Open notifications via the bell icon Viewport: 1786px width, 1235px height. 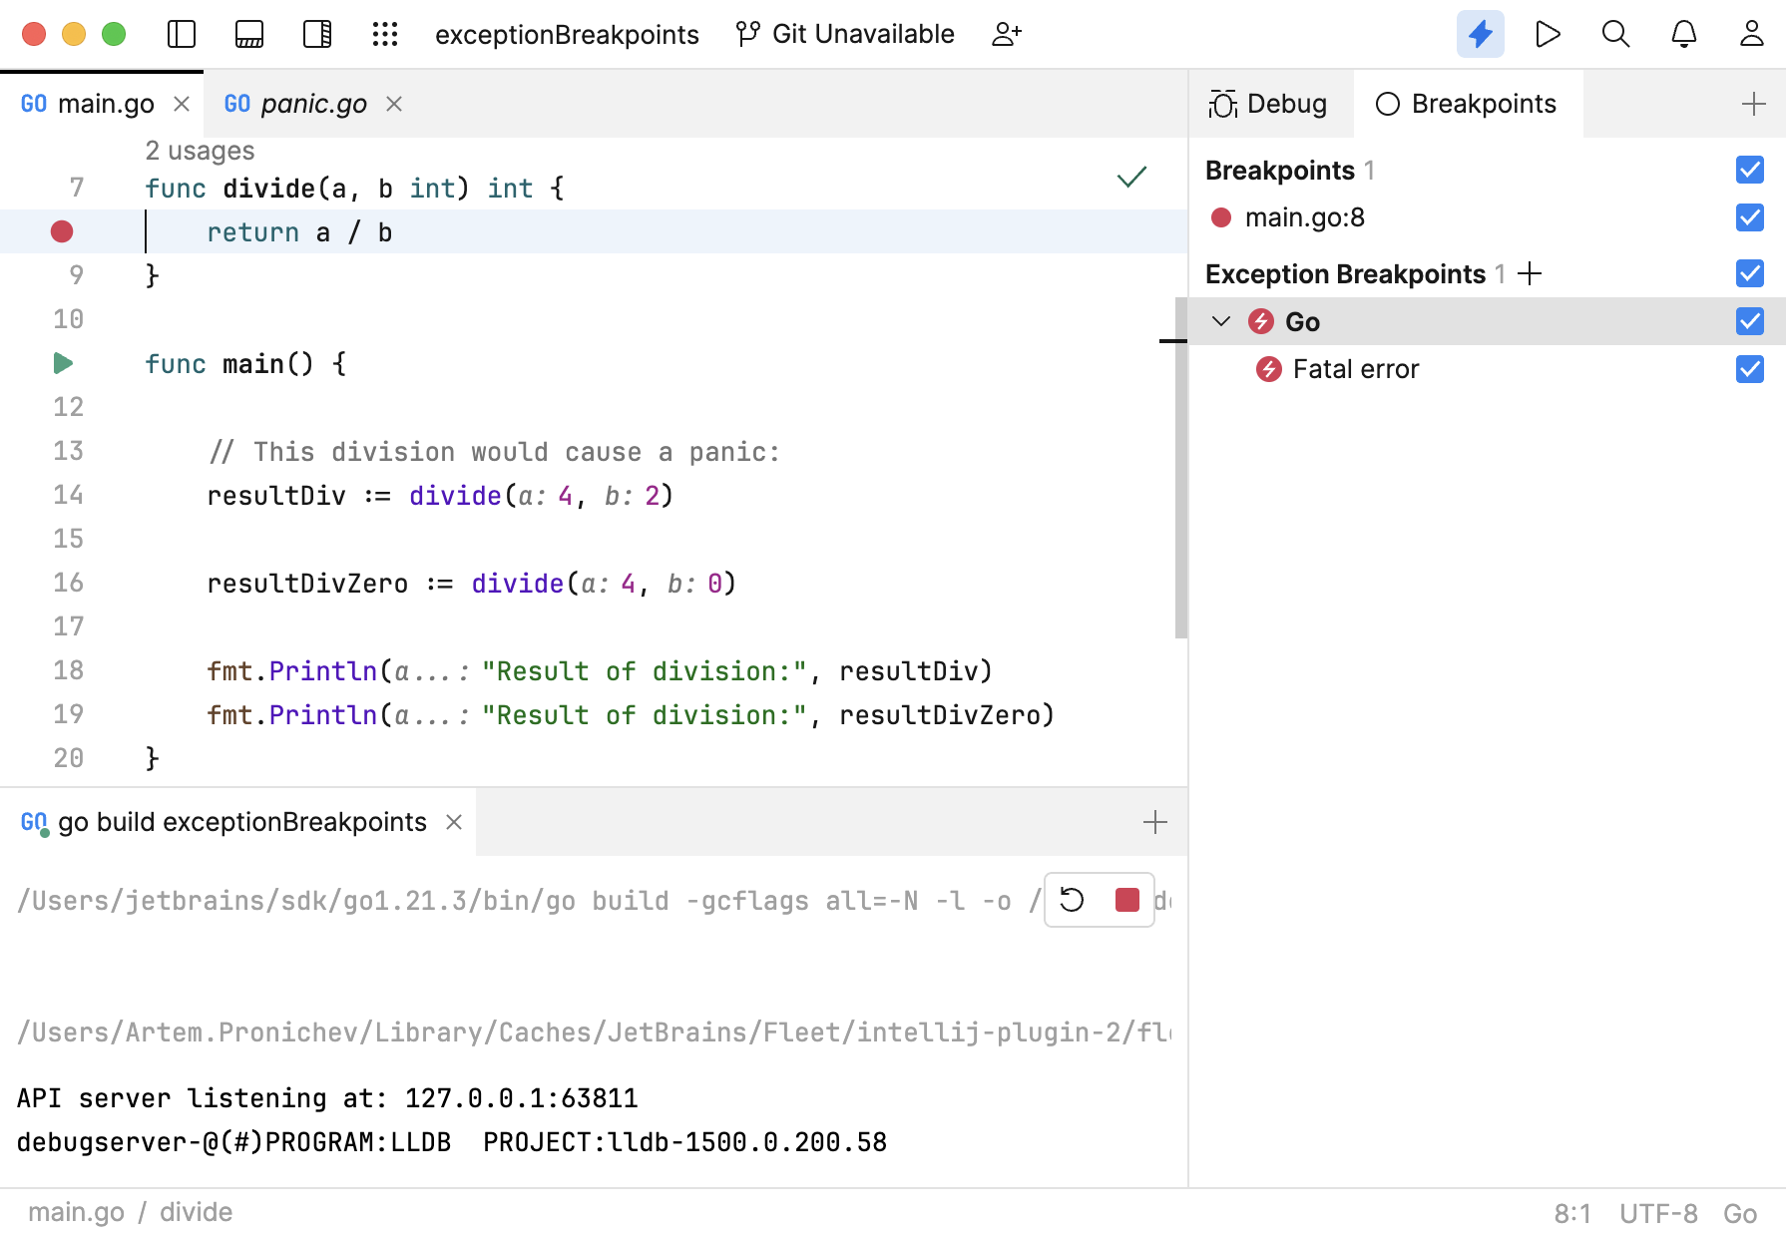point(1683,33)
